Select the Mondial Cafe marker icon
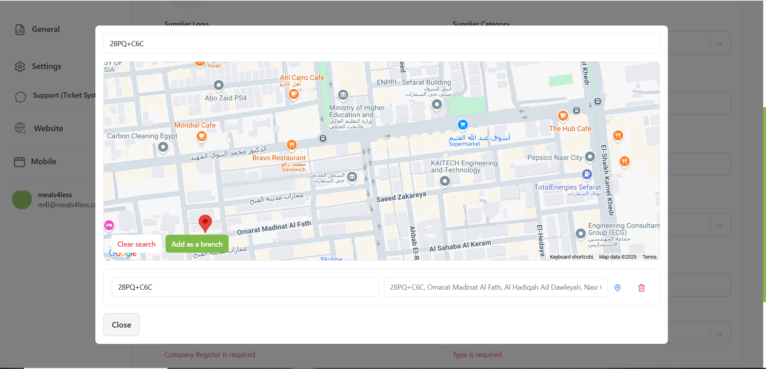Viewport: 766px width, 369px height. point(202,137)
